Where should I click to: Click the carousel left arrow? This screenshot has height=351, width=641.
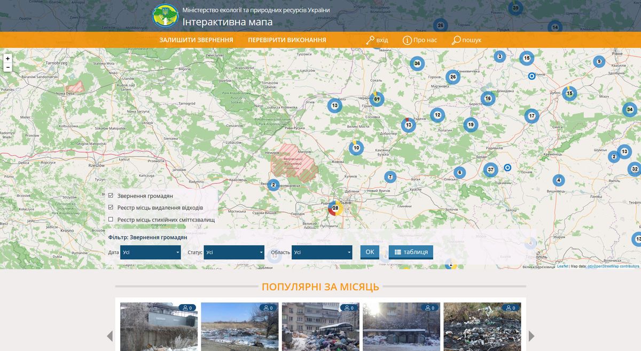[x=110, y=336]
